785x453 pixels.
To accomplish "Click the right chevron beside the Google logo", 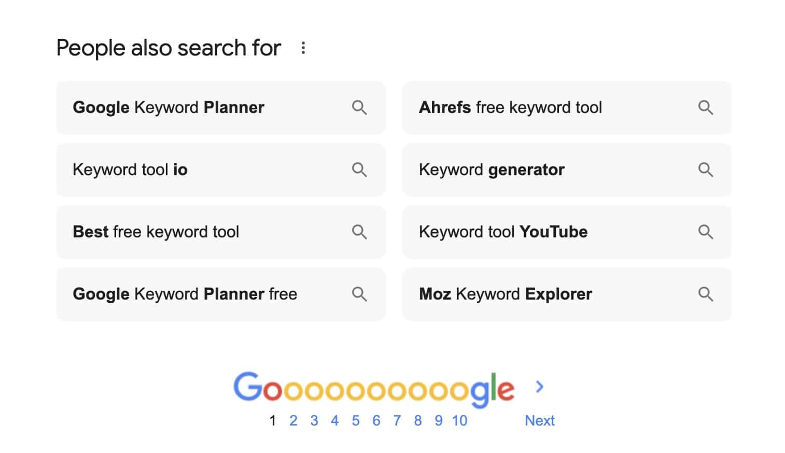I will click(x=540, y=387).
